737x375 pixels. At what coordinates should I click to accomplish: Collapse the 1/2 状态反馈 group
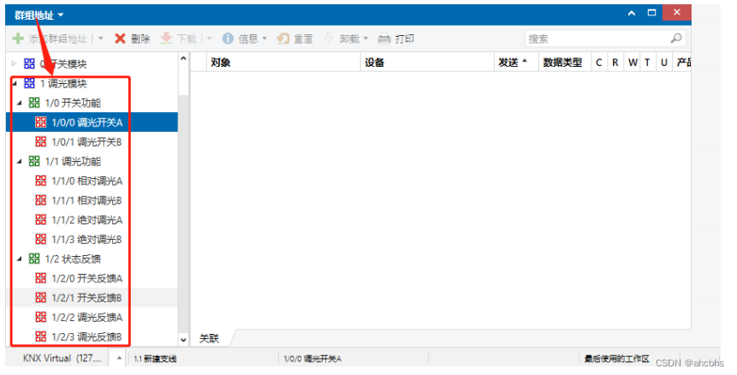click(x=20, y=259)
